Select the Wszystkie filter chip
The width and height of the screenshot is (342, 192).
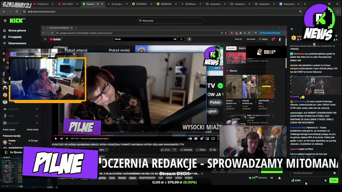[x=231, y=48]
